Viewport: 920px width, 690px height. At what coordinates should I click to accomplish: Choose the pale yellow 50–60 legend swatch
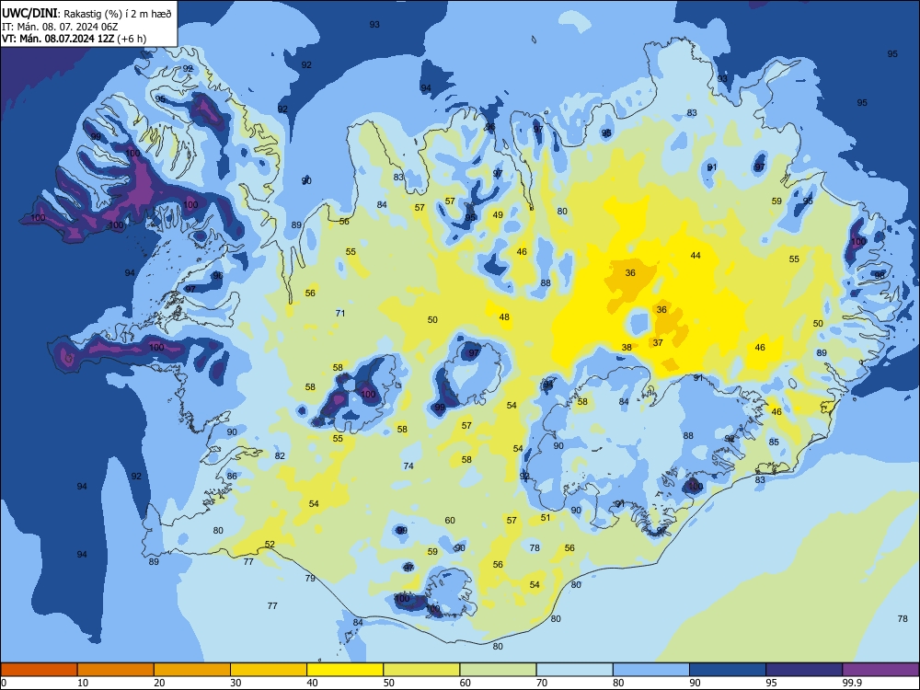click(421, 670)
